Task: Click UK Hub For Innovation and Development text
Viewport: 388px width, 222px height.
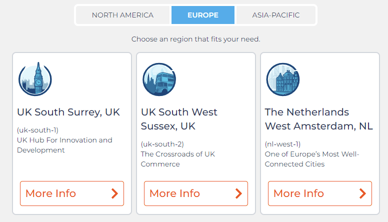Action: click(64, 145)
